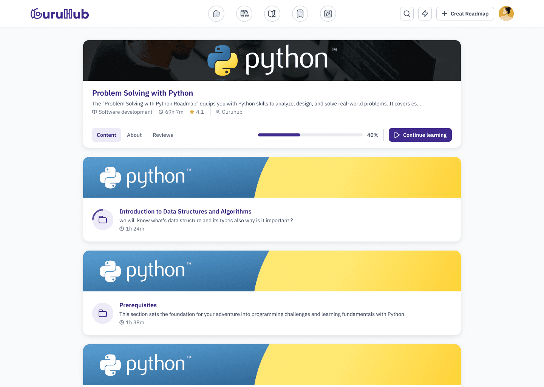Open the compass explore icon
This screenshot has height=387, width=544.
[328, 13]
